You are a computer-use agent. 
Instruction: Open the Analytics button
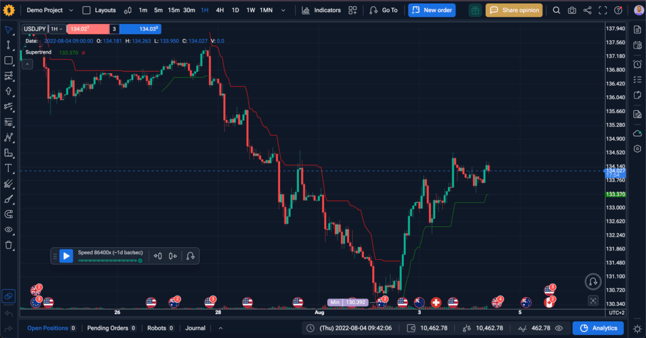pyautogui.click(x=597, y=328)
